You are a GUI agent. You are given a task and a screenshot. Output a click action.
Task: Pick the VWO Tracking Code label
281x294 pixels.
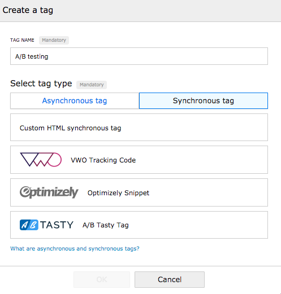click(103, 160)
